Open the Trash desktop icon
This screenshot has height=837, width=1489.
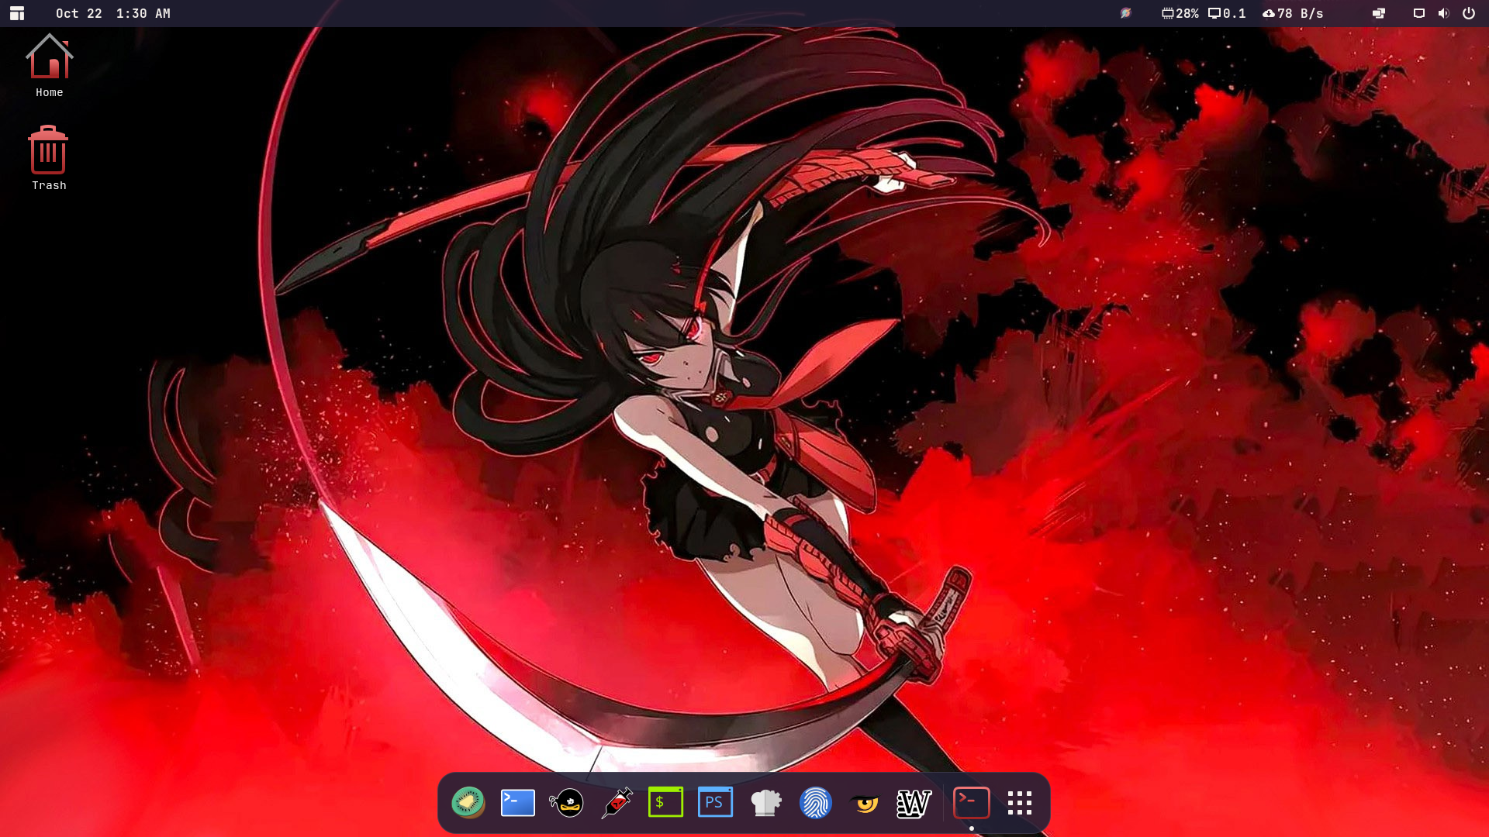[49, 158]
